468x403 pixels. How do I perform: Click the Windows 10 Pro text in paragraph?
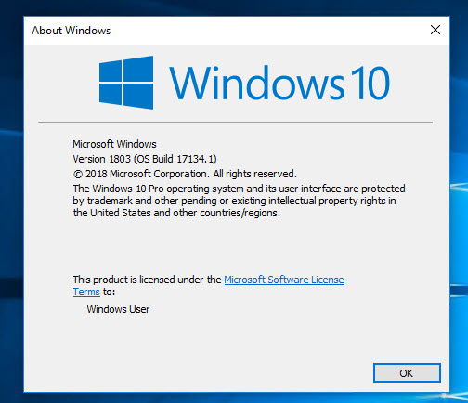click(x=128, y=188)
